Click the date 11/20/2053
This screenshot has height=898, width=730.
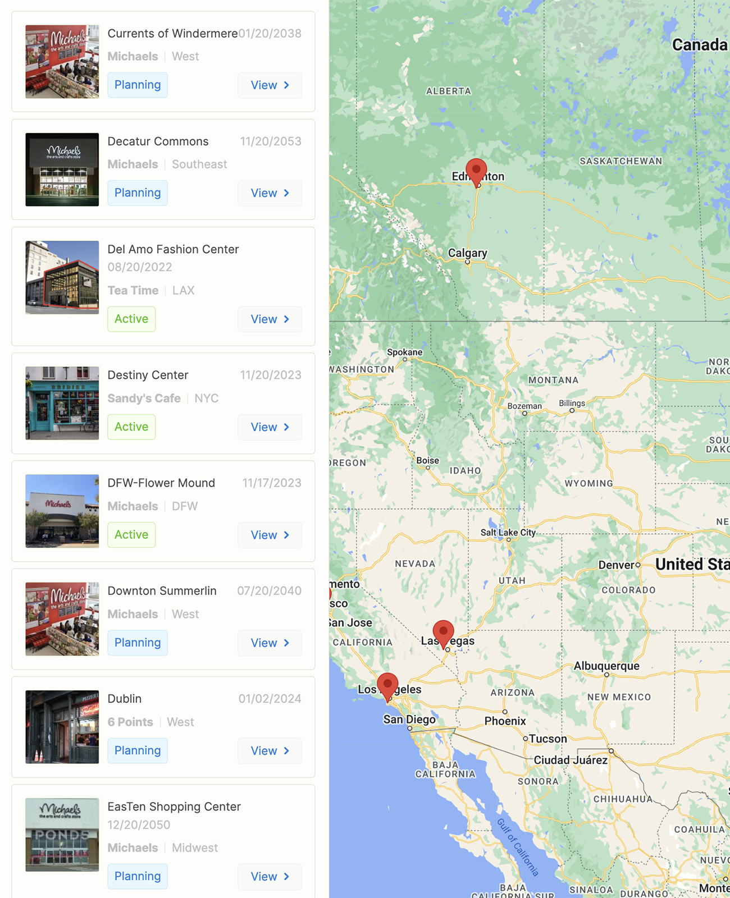coord(271,141)
